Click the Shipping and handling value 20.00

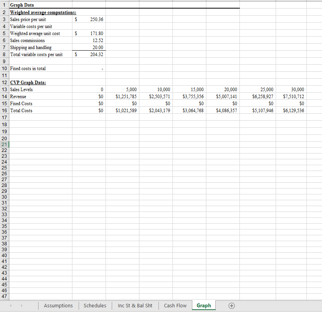[97, 47]
